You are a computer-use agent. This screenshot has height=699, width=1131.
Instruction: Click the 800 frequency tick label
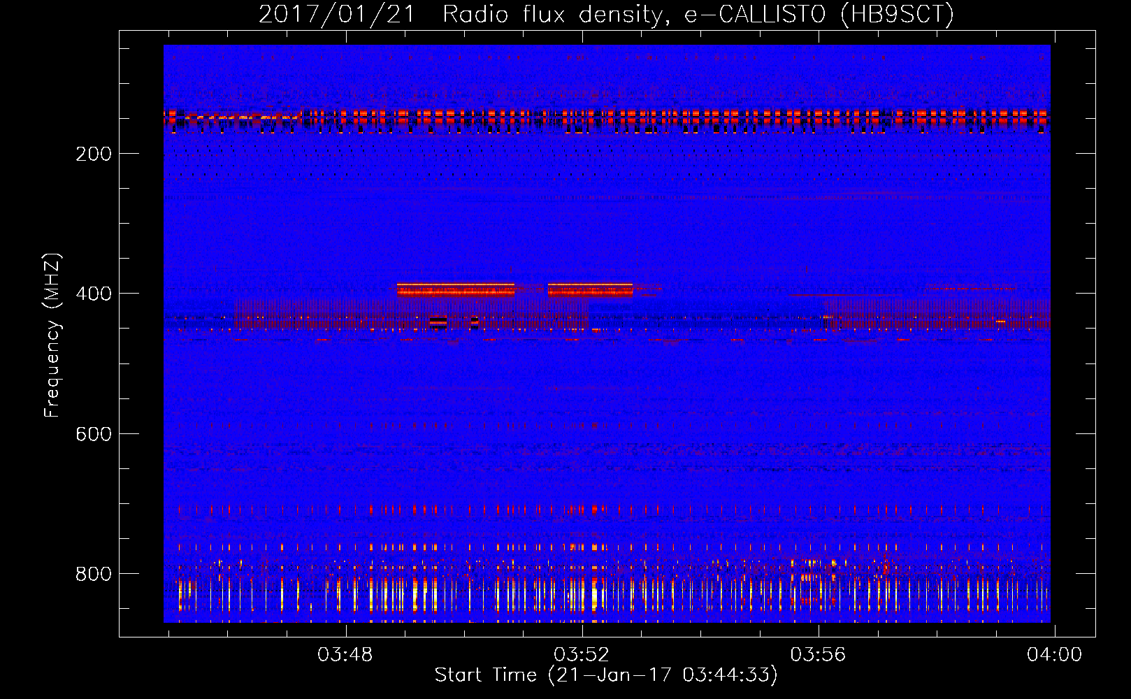pos(94,575)
